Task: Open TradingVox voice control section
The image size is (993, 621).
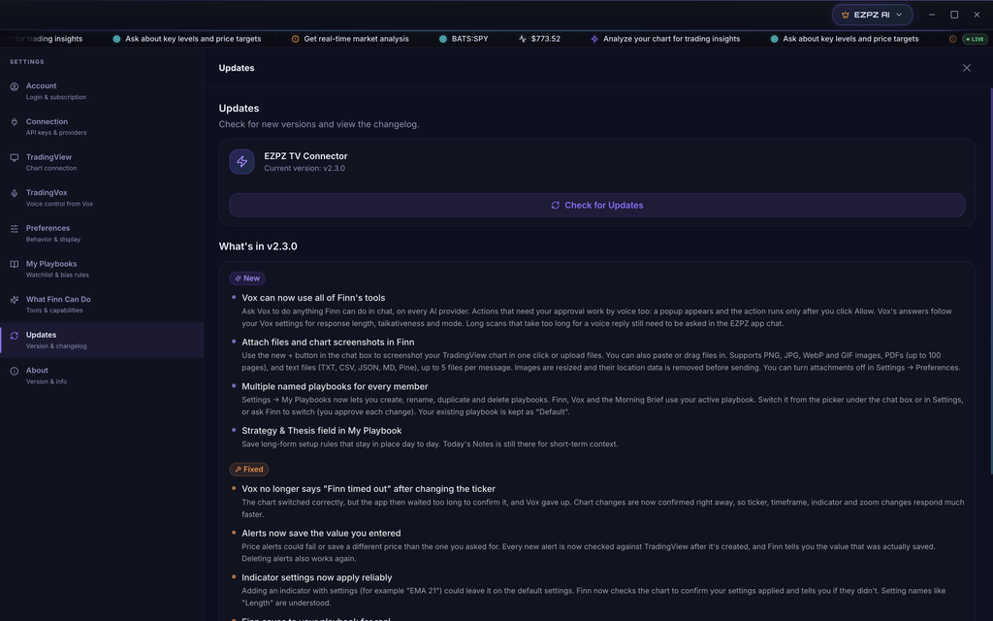Action: point(101,198)
